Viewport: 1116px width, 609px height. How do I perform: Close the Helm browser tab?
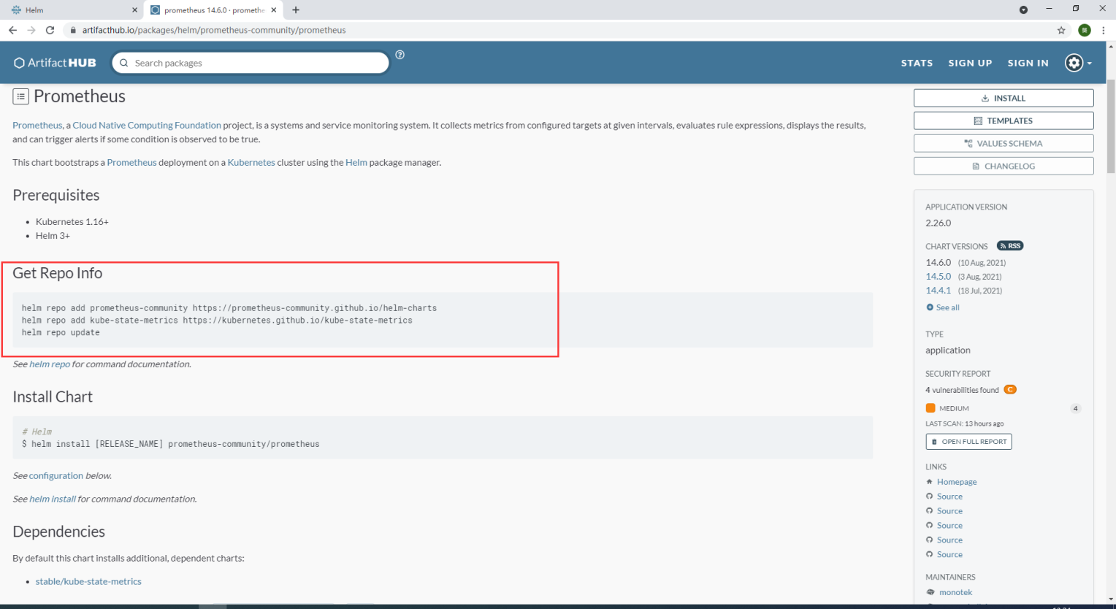click(134, 10)
